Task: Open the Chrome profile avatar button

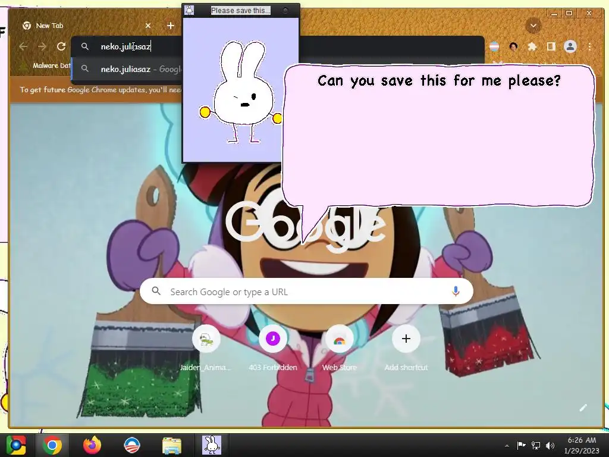Action: [x=570, y=46]
